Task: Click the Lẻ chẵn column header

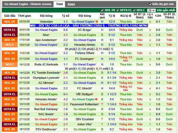Action: pyautogui.click(x=150, y=16)
